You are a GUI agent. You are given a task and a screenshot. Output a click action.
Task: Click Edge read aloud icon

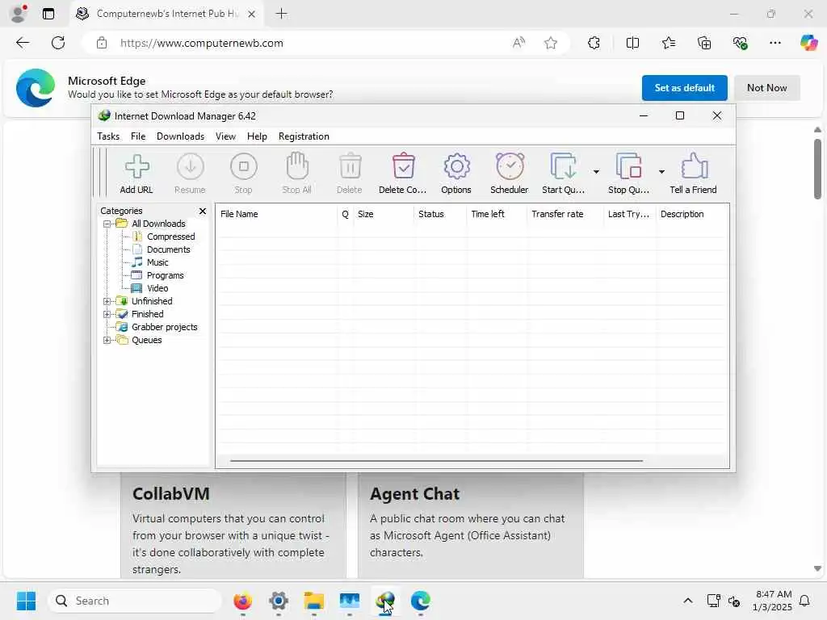(x=519, y=43)
